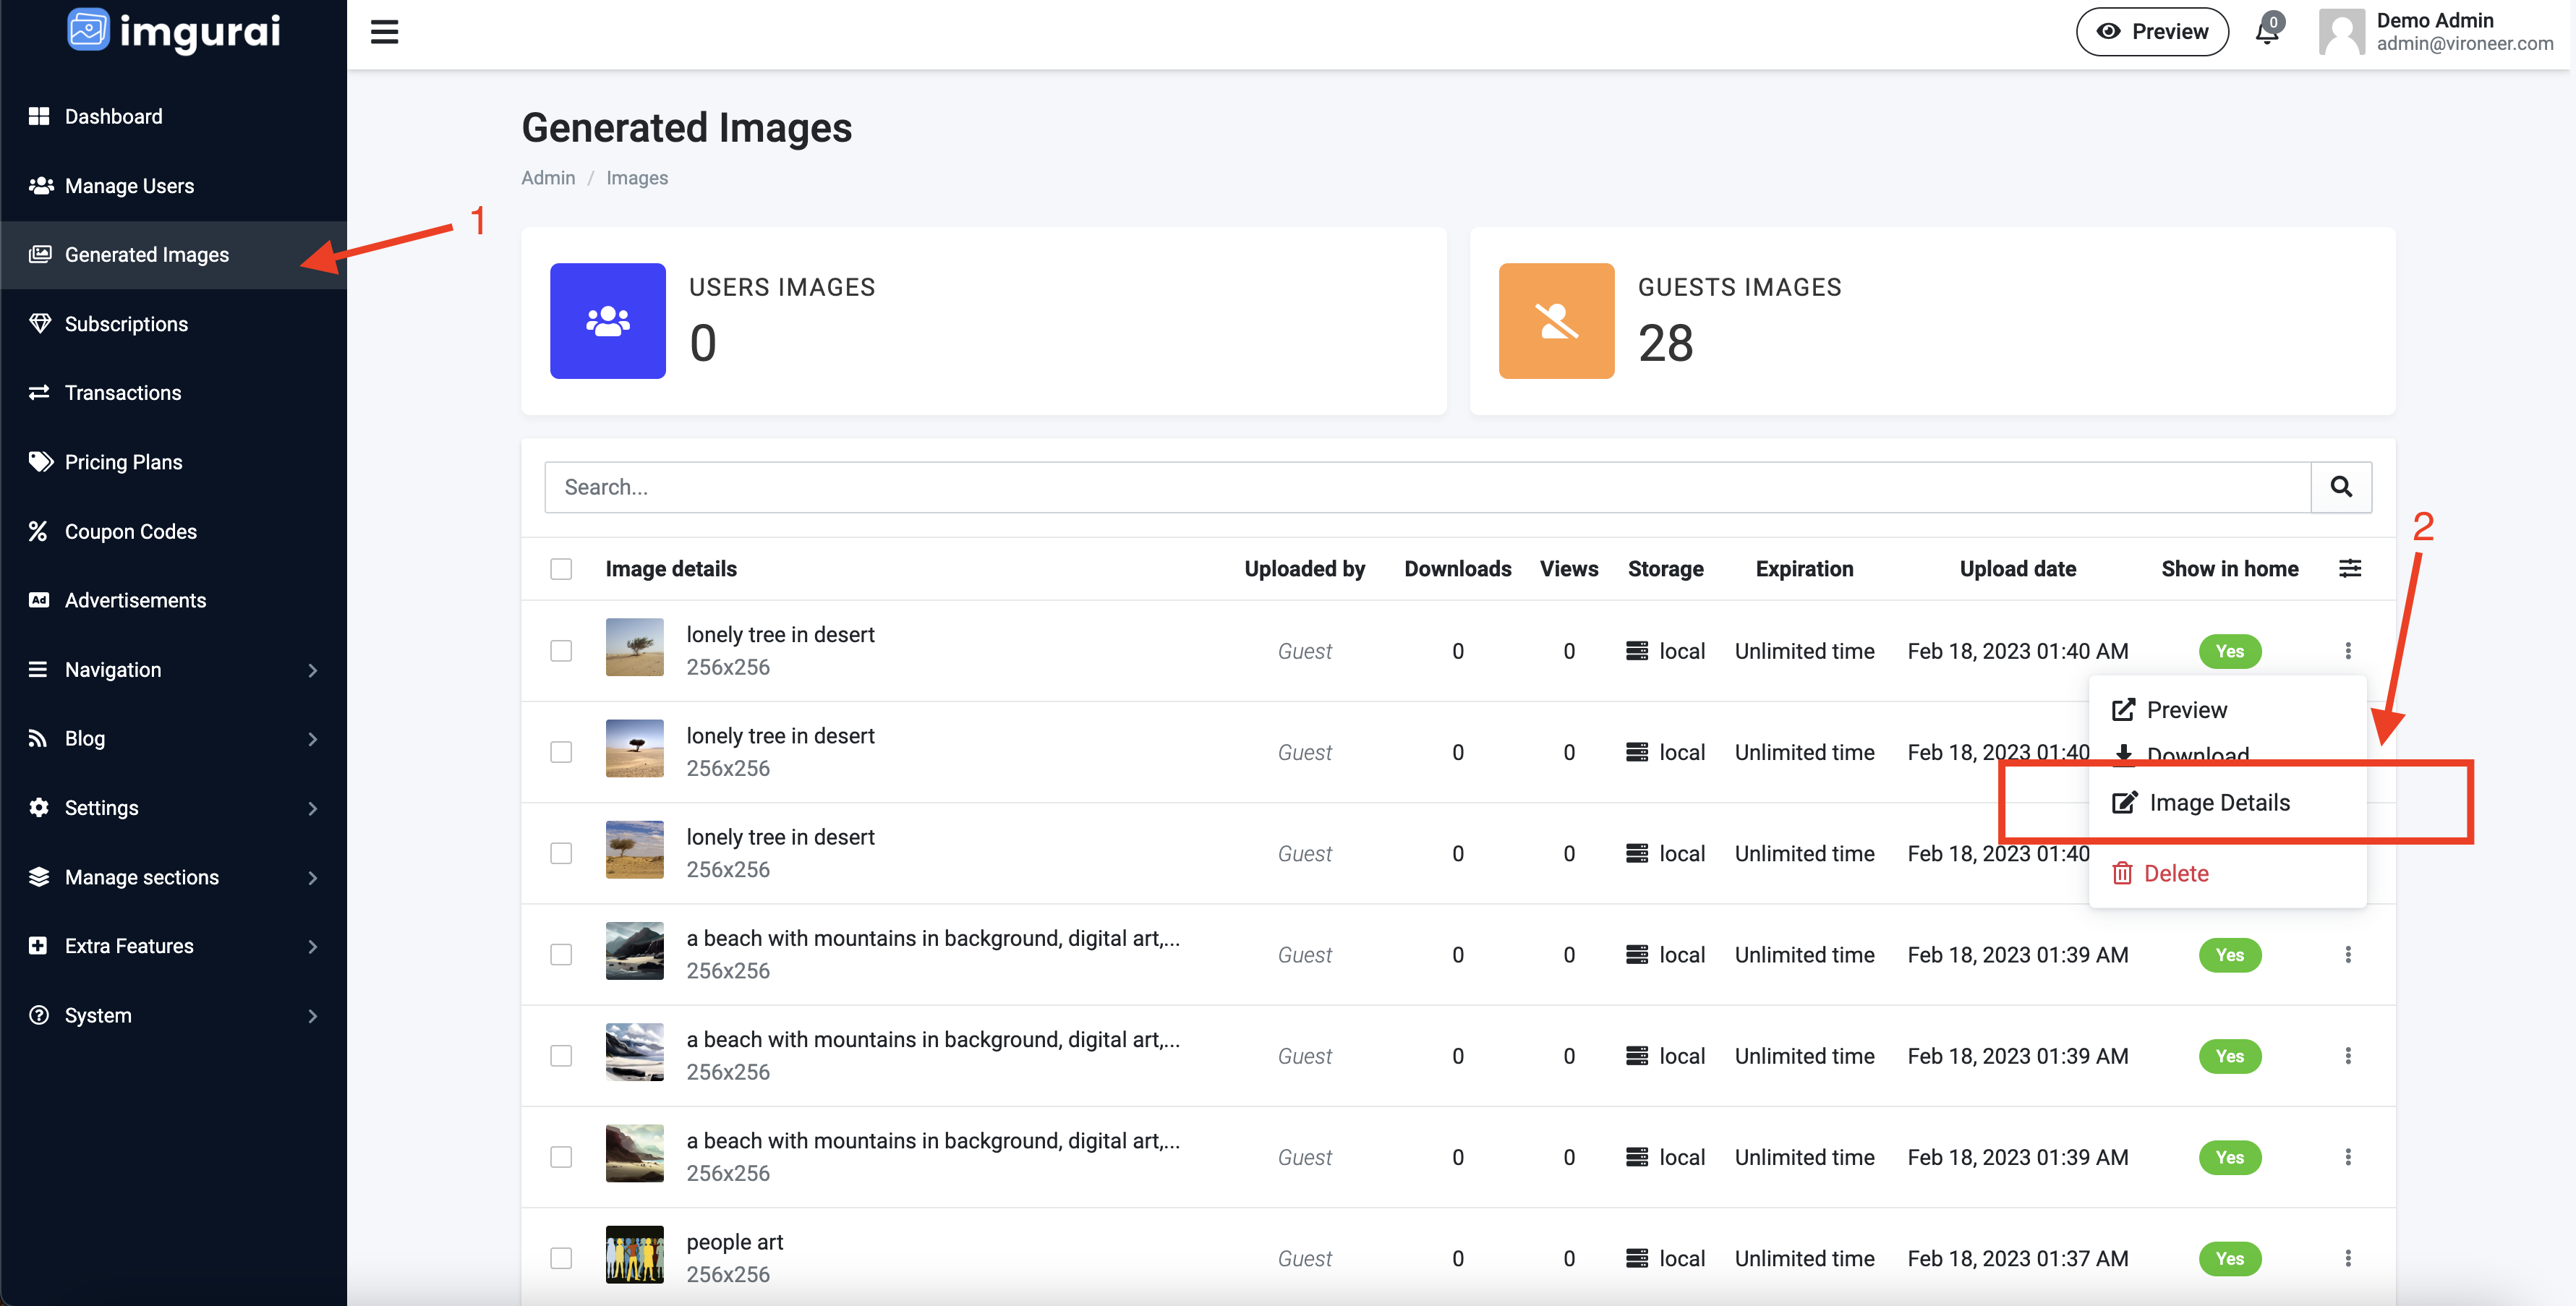This screenshot has height=1306, width=2576.
Task: Check the select-all checkbox in table header
Action: coord(561,569)
